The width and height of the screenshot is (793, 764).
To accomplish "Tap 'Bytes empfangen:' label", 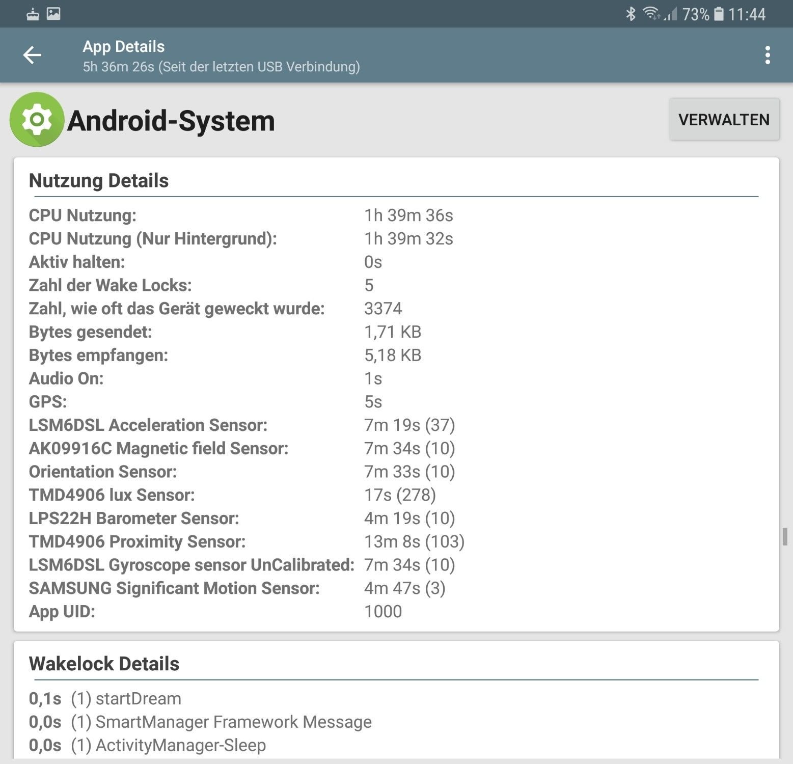I will (x=98, y=356).
